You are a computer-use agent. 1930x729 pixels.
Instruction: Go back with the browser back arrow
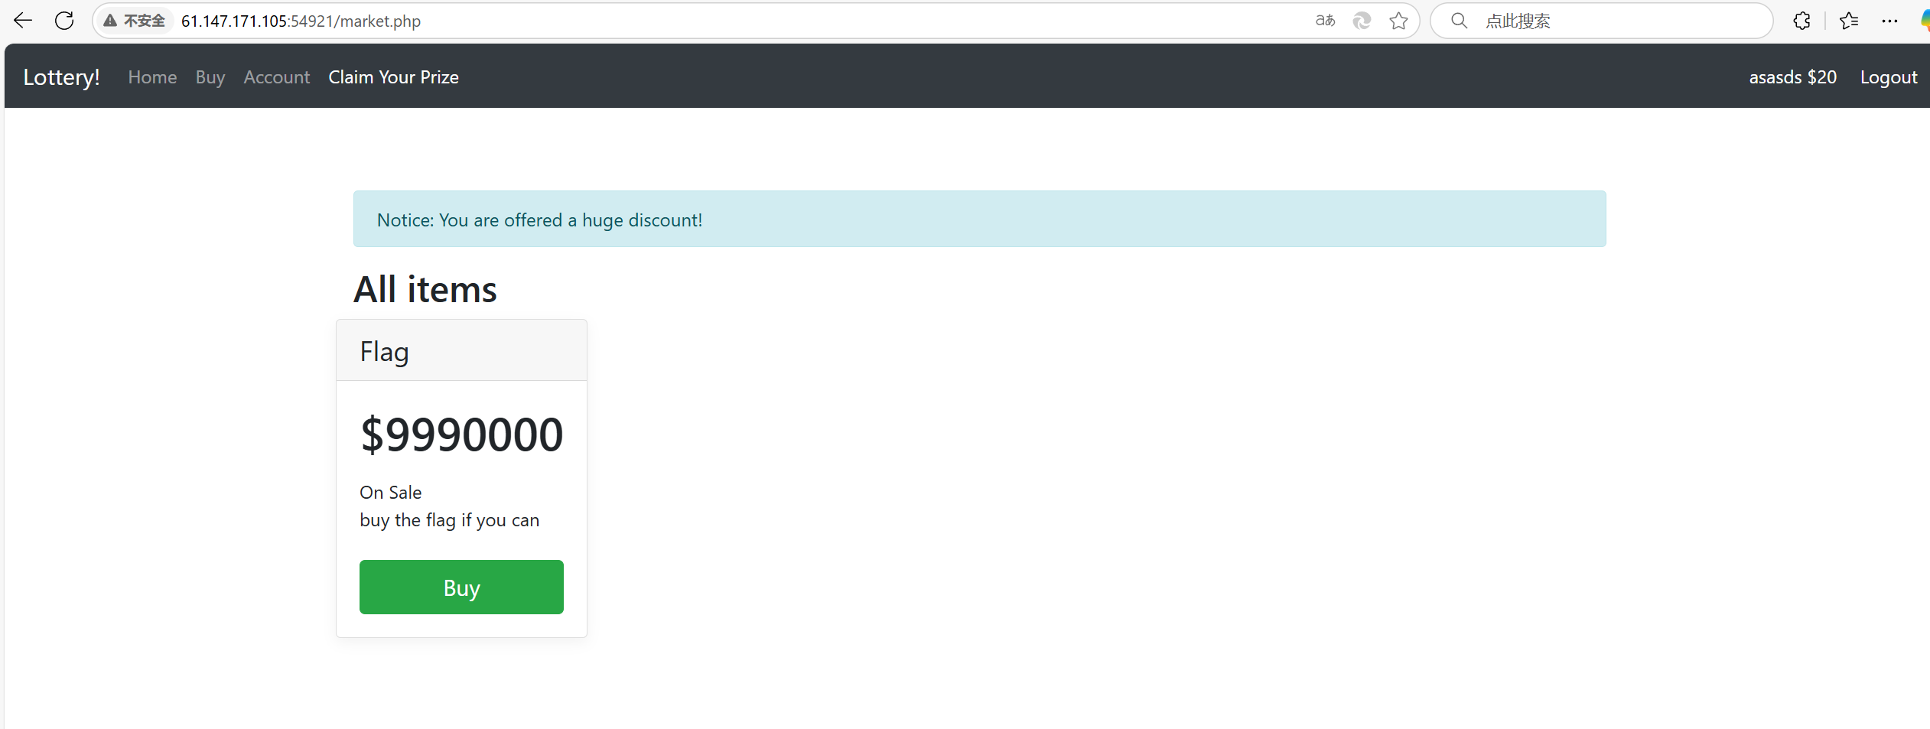(23, 21)
